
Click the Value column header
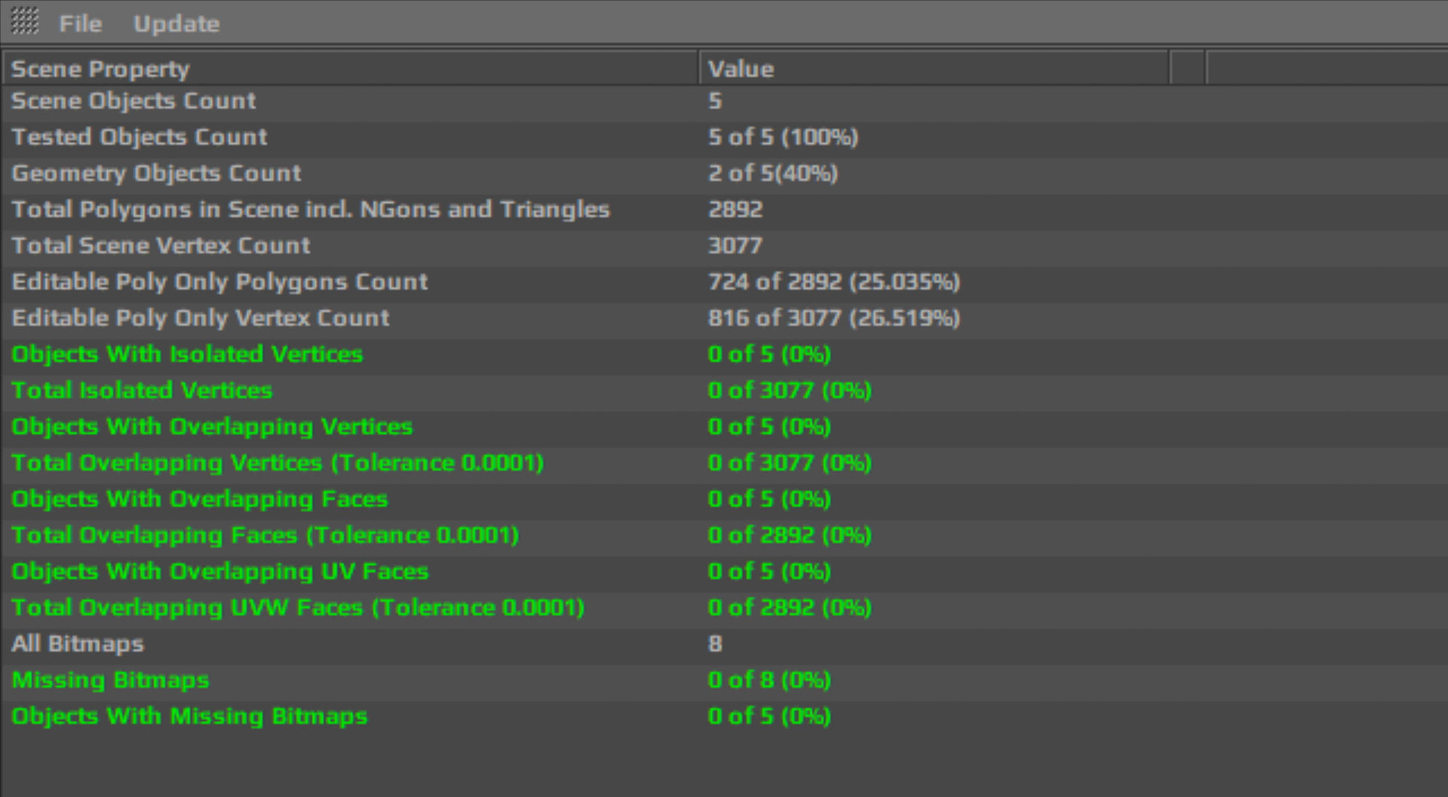934,69
